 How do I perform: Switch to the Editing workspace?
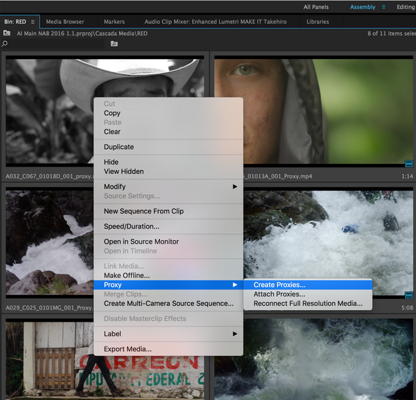pos(406,7)
